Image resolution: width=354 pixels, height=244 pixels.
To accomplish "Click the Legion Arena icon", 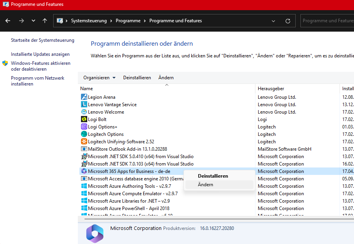I will pyautogui.click(x=84, y=97).
